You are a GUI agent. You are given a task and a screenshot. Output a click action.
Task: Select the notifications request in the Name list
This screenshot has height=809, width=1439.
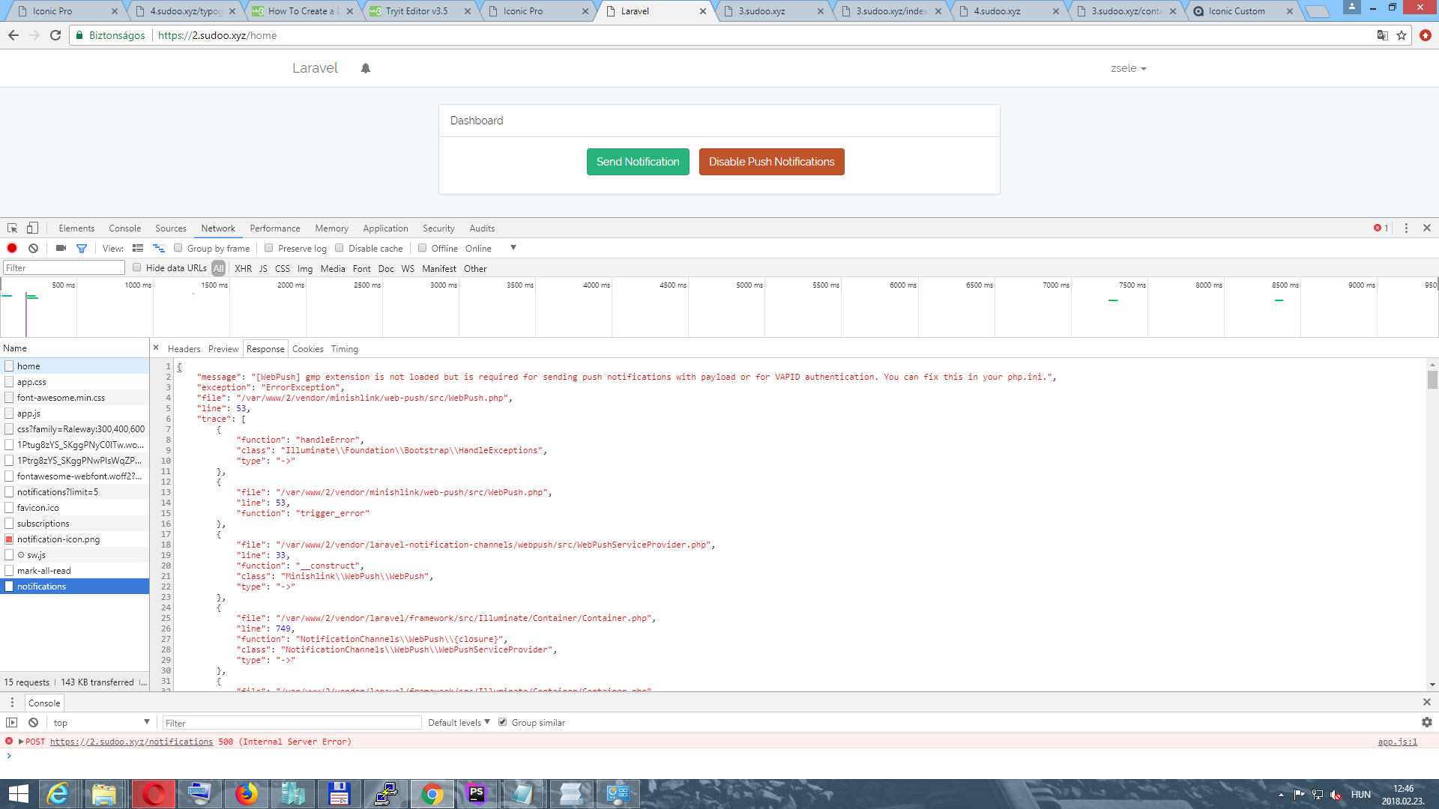[41, 586]
